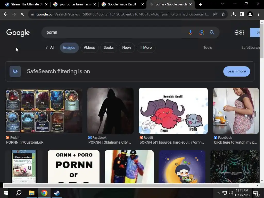Screen dimensions: 264x198
Task: Open the tab search dropdown chevron
Action: (x=222, y=4)
